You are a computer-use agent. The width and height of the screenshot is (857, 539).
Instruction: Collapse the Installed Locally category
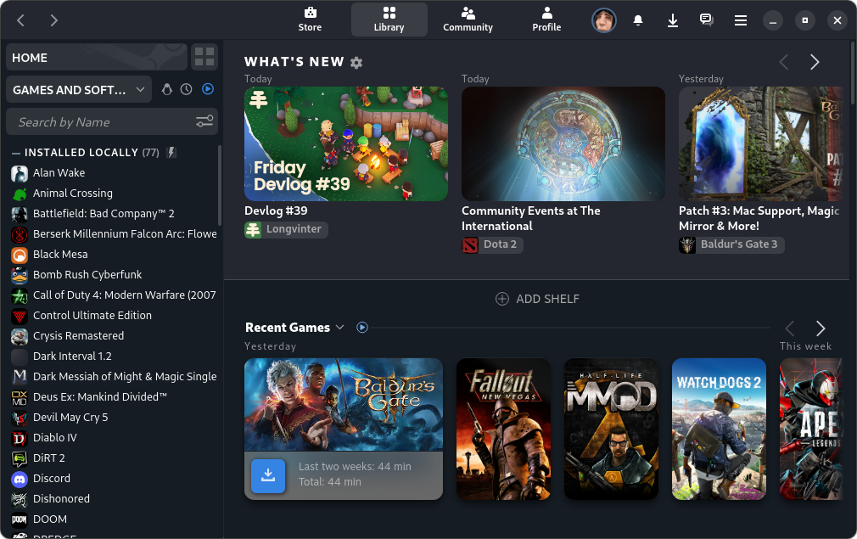[16, 153]
